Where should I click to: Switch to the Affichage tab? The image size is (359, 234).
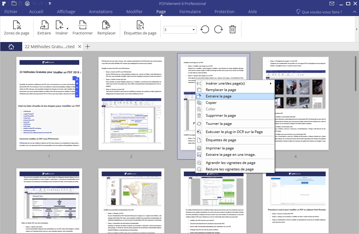click(66, 12)
